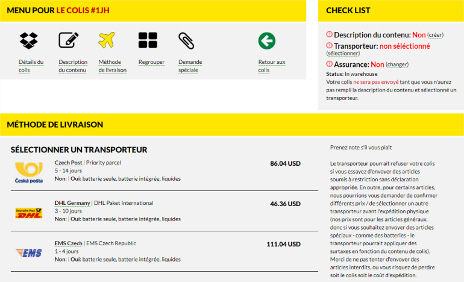This screenshot has width=464, height=282.
Task: Select the yellow airplane Méthode de livraison icon
Action: (107, 40)
